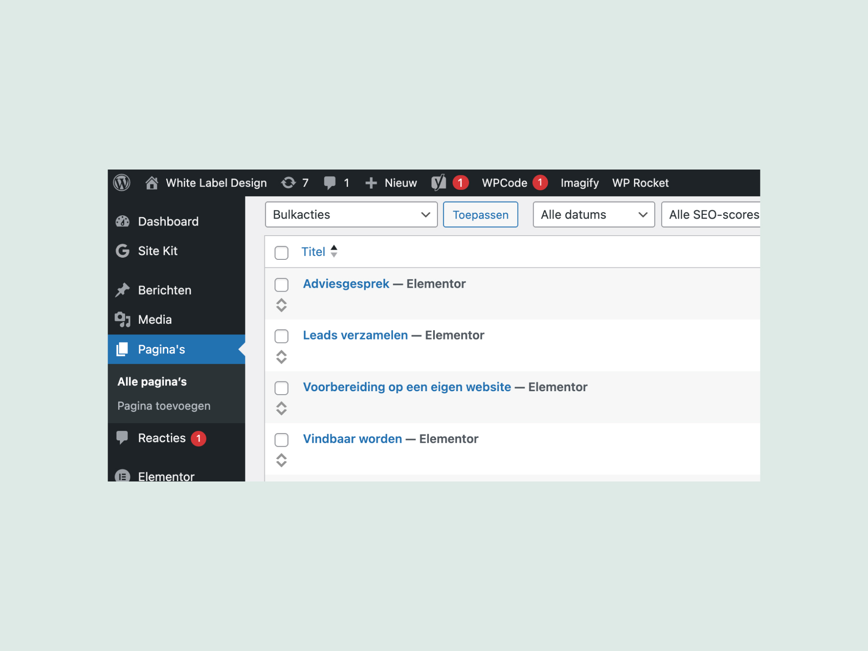Sort pages by clicking the Titel column
868x651 pixels.
coord(313,252)
